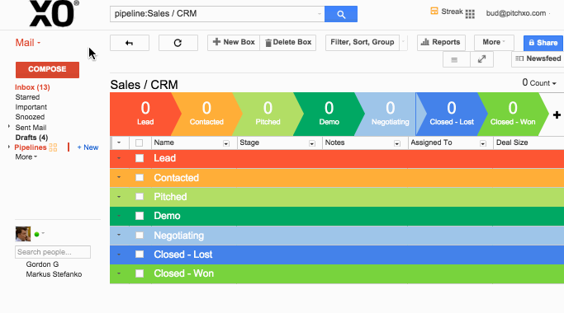The image size is (564, 313).
Task: Open the bud@pitchxo.com account menu
Action: click(518, 13)
